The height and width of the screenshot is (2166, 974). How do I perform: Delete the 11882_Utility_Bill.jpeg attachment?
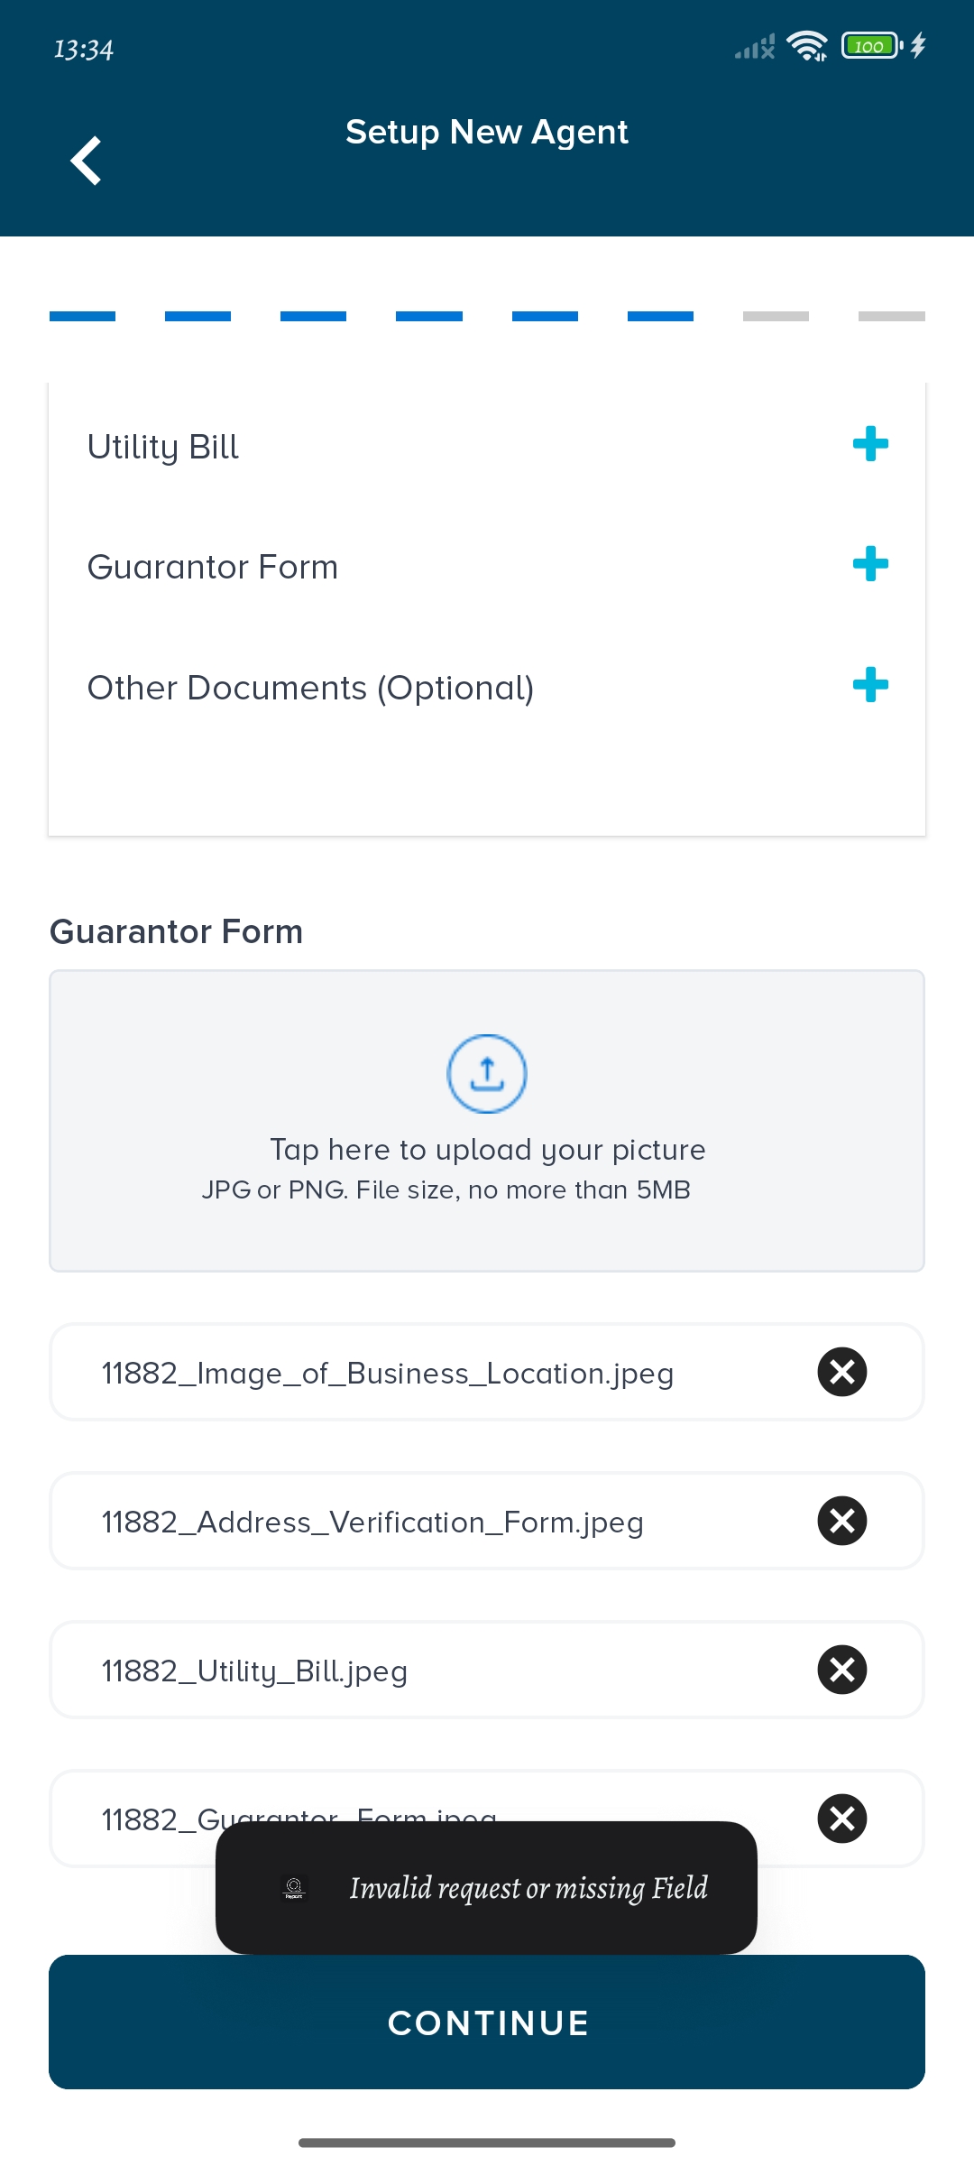coord(841,1670)
